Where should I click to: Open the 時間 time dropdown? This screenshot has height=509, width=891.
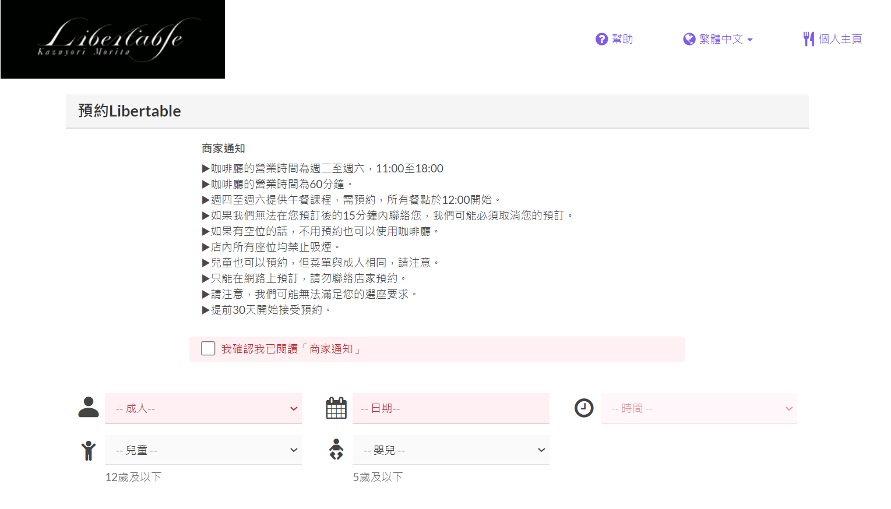click(699, 408)
